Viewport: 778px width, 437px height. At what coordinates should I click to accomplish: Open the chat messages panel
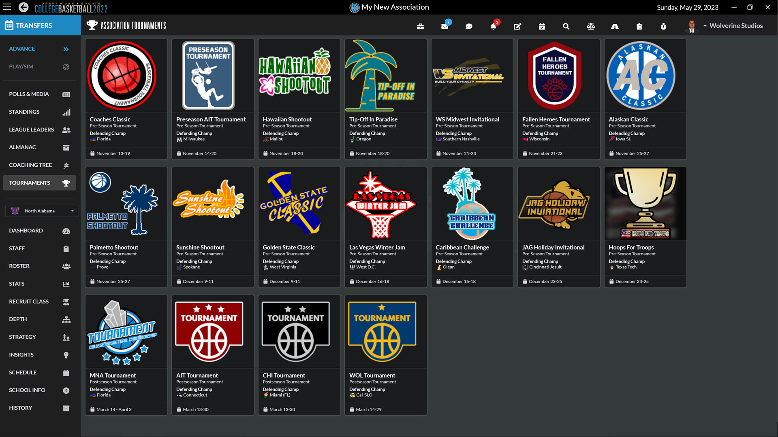click(x=469, y=26)
